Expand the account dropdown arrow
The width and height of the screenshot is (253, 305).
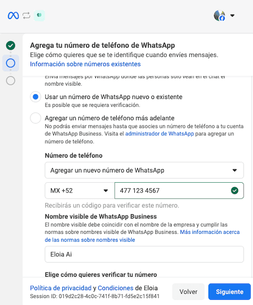(233, 15)
